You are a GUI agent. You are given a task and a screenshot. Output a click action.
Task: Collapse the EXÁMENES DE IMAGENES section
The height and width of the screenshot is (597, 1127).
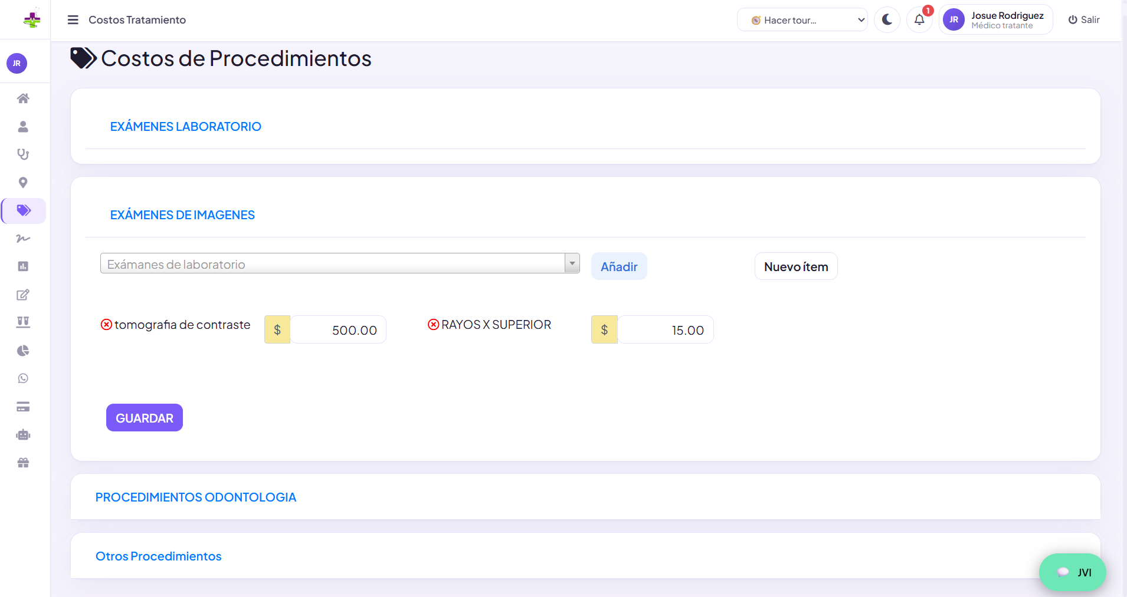tap(182, 215)
